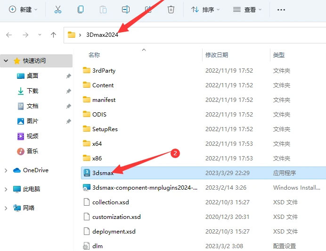Open the View (查看) dropdown
The width and height of the screenshot is (326, 251).
coord(247,9)
